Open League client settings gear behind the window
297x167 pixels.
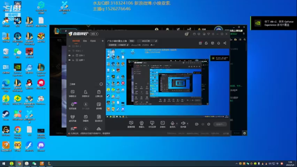[x=245, y=133]
